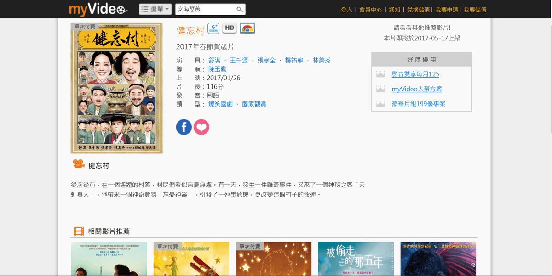Image resolution: width=552 pixels, height=276 pixels.
Task: Open 會員中心 in the top navigation
Action: tap(370, 10)
